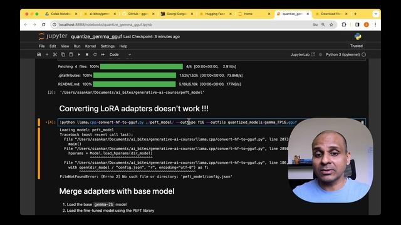The height and width of the screenshot is (225, 401).
Task: Interrupt the kernel with the stop icon
Action: click(87, 54)
